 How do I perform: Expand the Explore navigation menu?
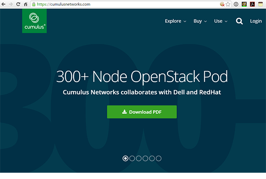tap(176, 21)
